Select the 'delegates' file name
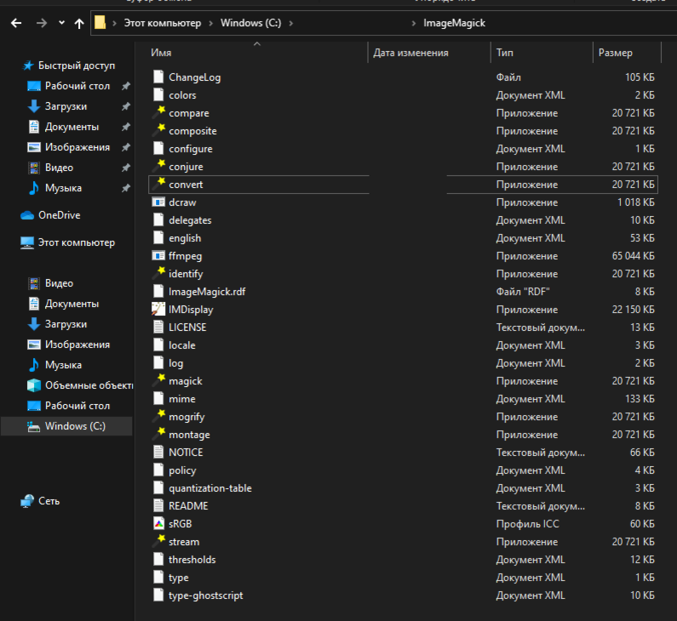677x621 pixels. pos(190,220)
